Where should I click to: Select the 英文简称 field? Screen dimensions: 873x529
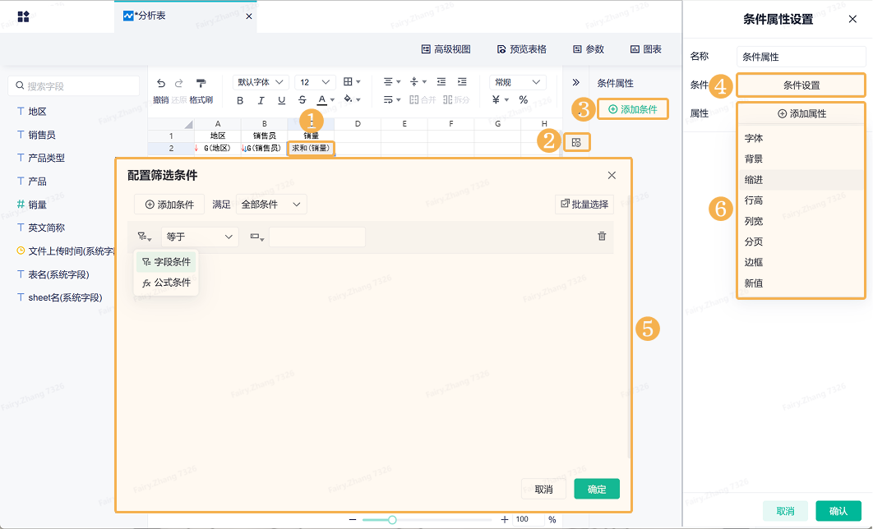40,228
